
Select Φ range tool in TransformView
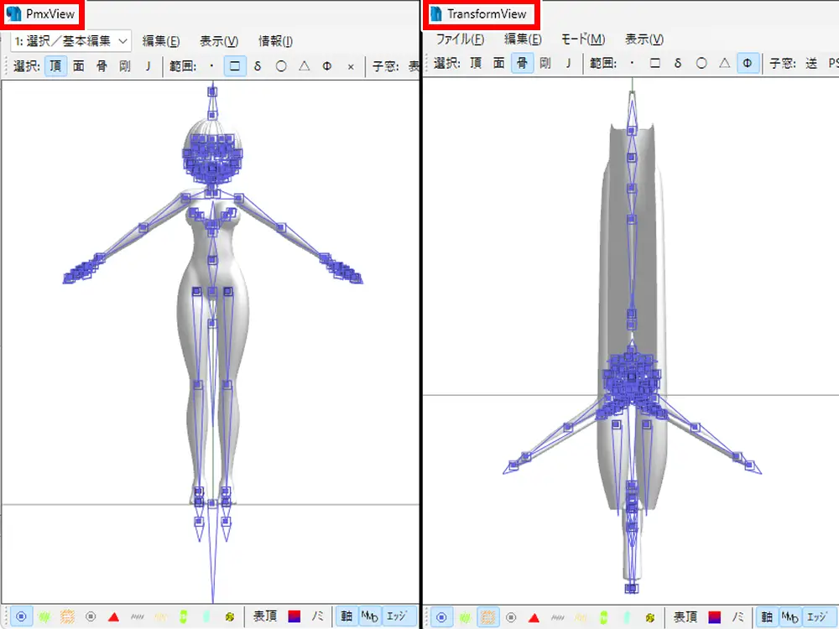(x=748, y=63)
